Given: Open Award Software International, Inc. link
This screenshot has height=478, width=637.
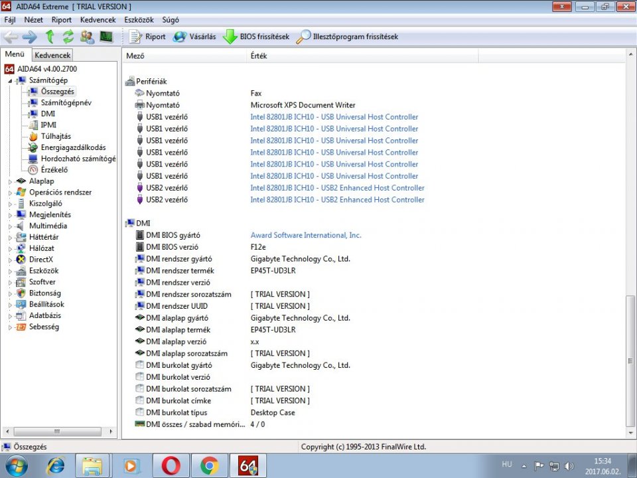Looking at the screenshot, I should point(306,235).
